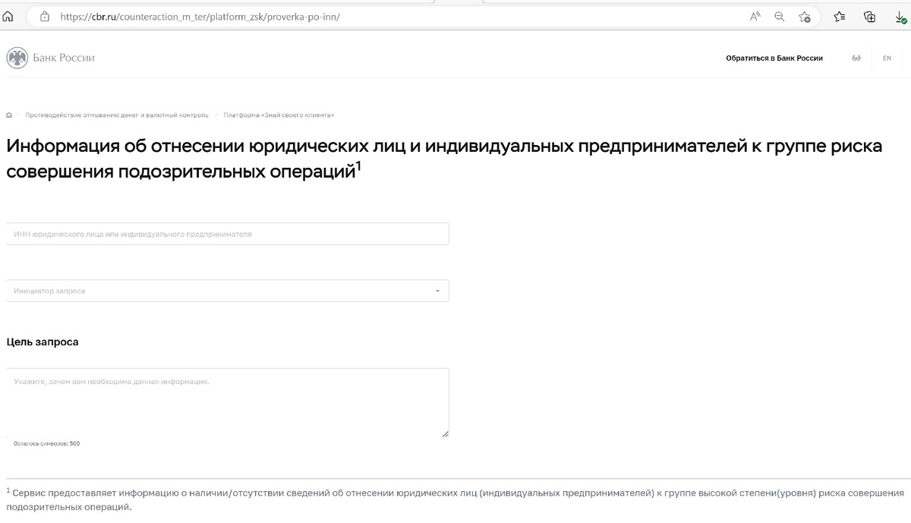Image resolution: width=911 pixels, height=523 pixels.
Task: Click 'Обратиться в Банк России' link
Action: (774, 58)
